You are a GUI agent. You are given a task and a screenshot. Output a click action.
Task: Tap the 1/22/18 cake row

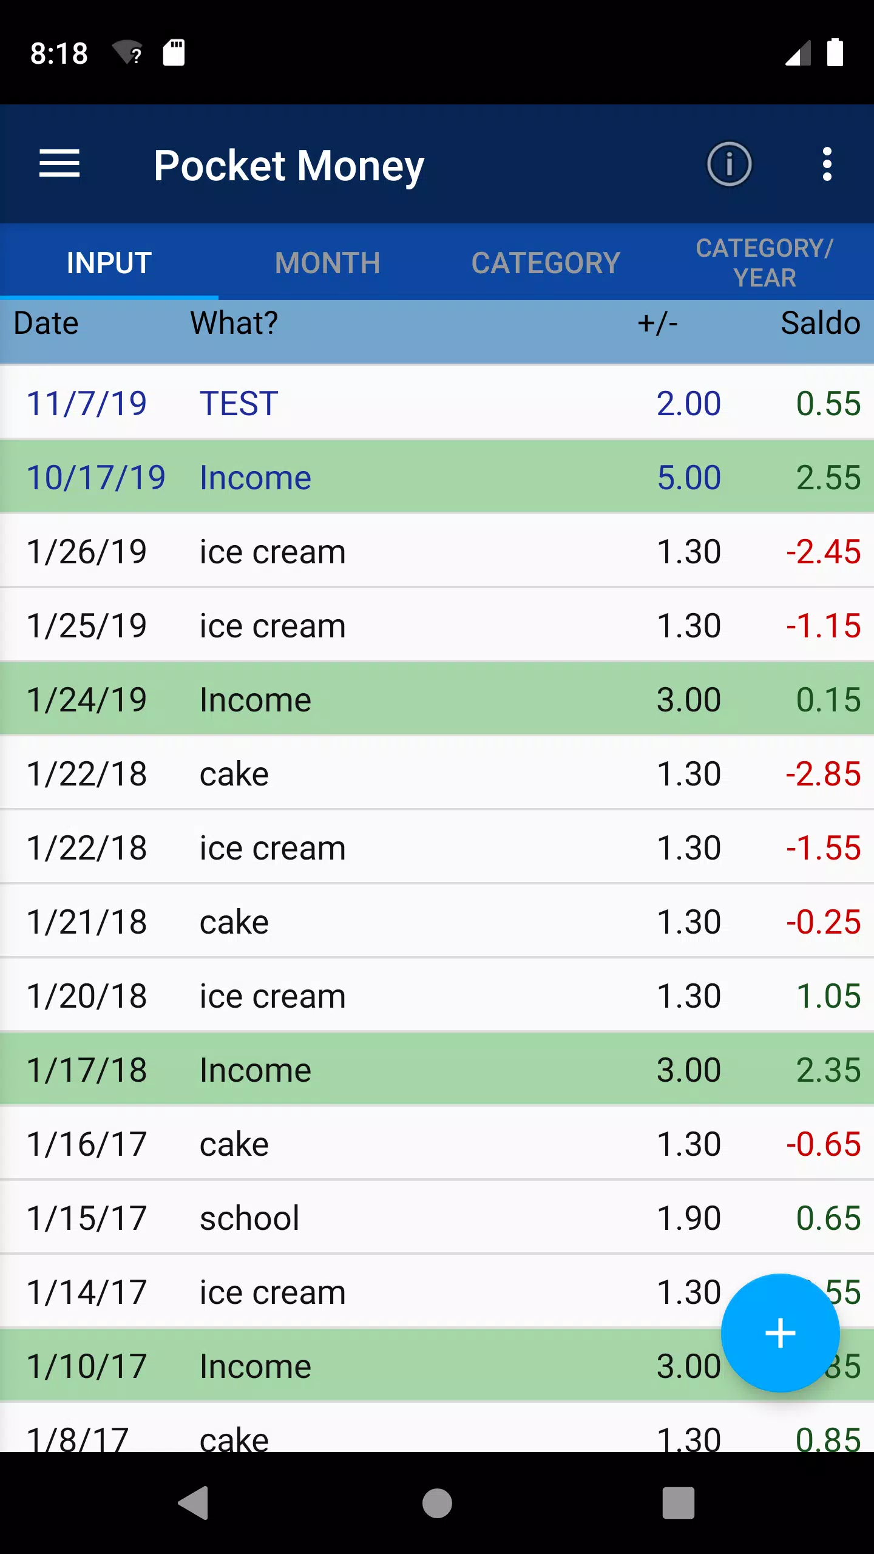click(x=437, y=773)
